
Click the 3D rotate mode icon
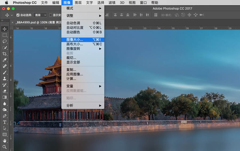[177, 15]
